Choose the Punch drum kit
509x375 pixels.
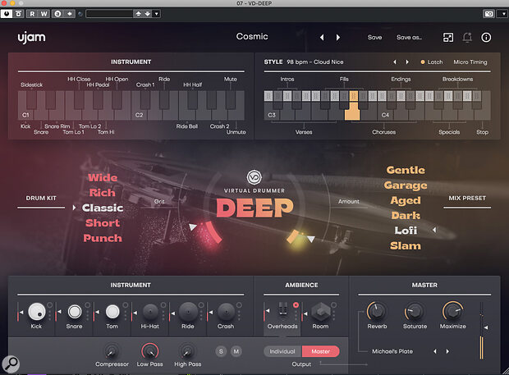pyautogui.click(x=103, y=238)
